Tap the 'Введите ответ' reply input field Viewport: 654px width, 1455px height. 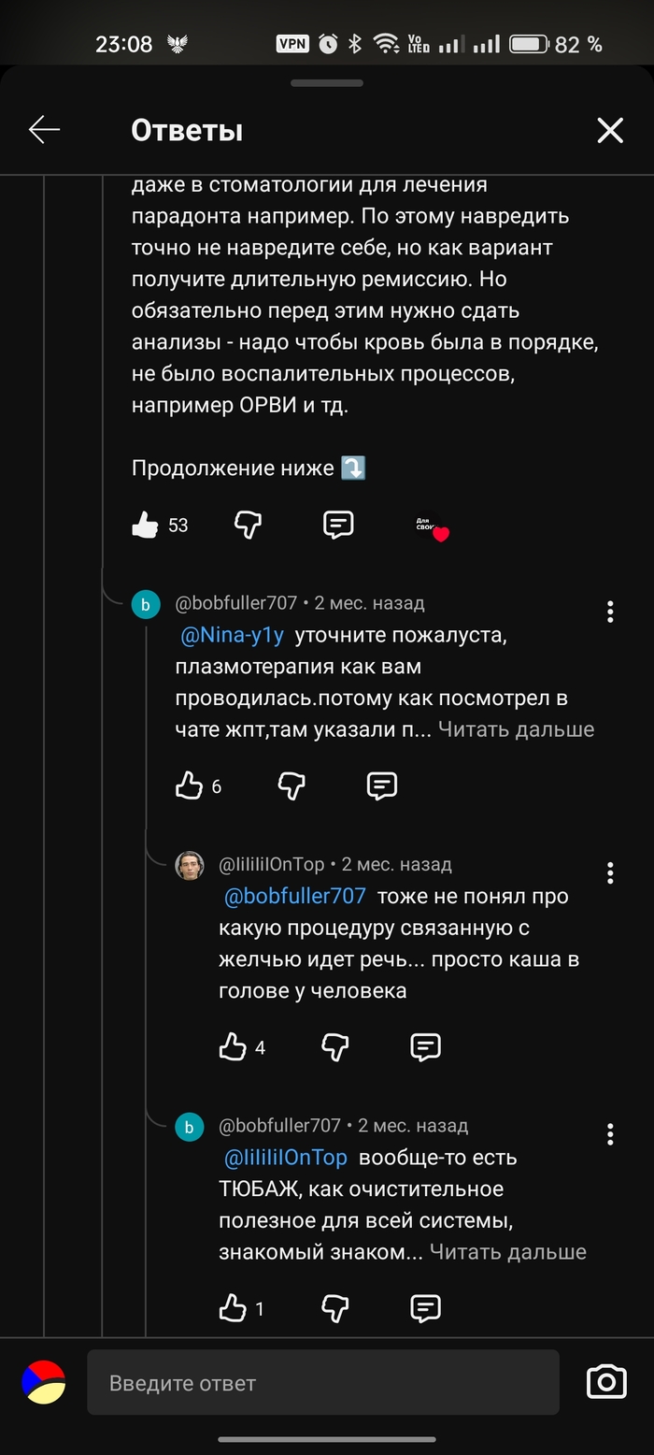(x=322, y=1383)
